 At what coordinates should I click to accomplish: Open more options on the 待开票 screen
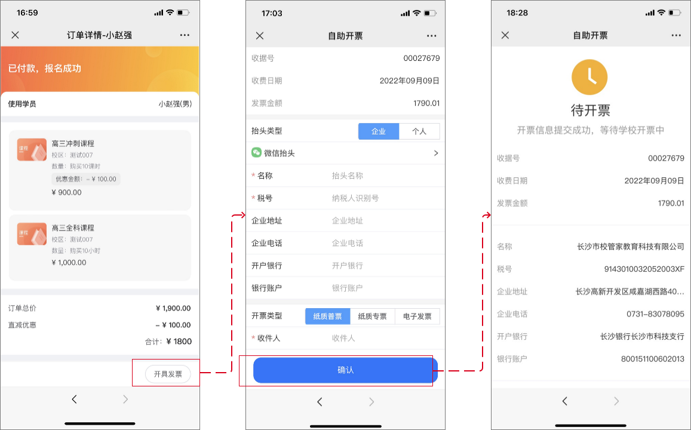(675, 35)
